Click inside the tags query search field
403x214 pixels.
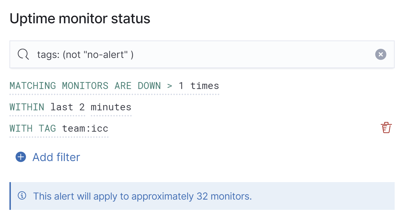(x=222, y=55)
